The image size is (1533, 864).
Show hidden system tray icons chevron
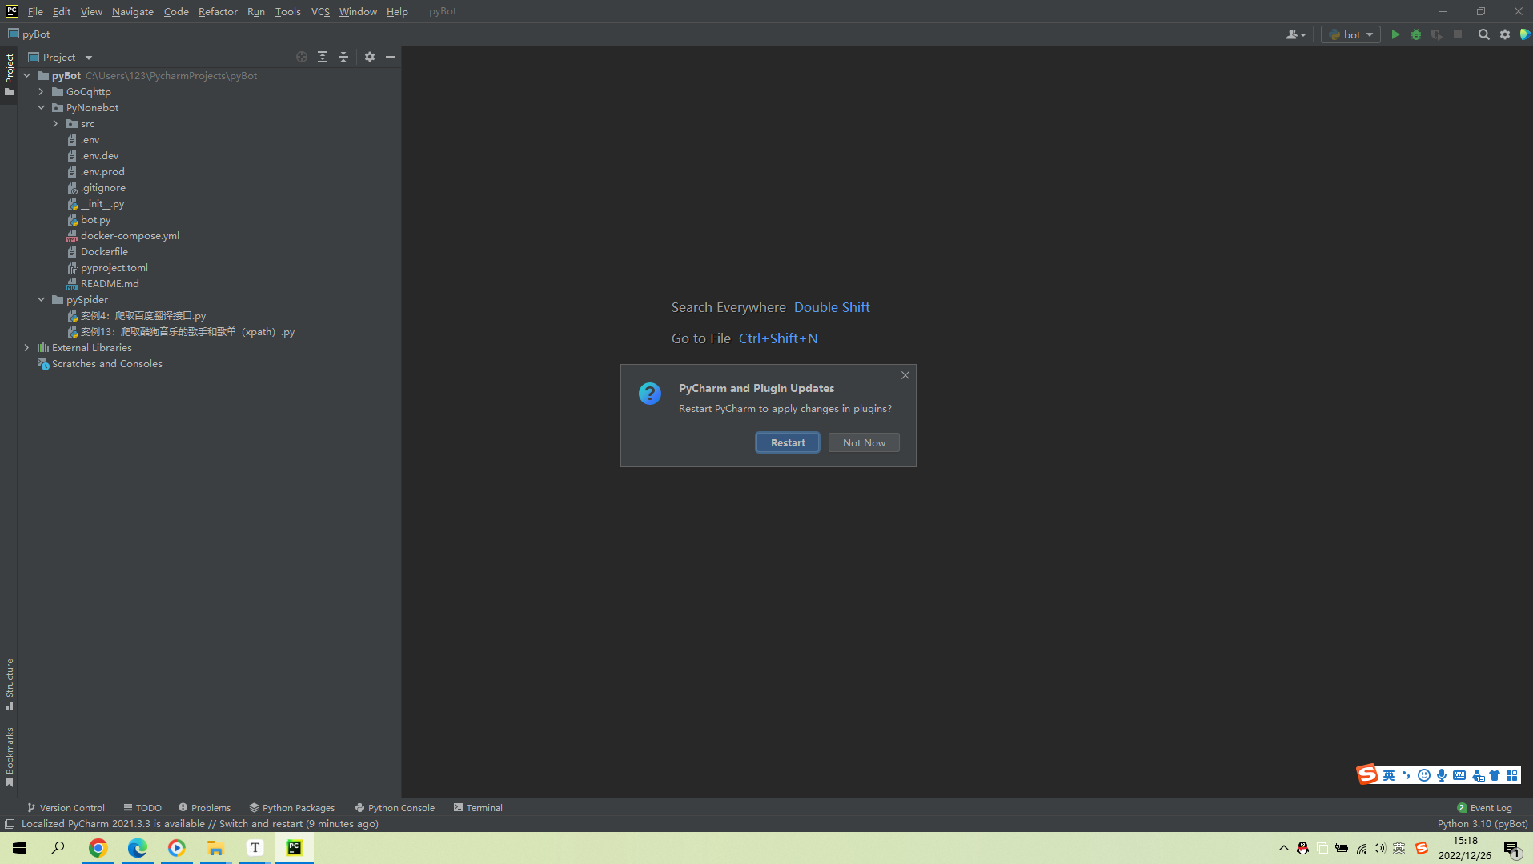(1284, 848)
